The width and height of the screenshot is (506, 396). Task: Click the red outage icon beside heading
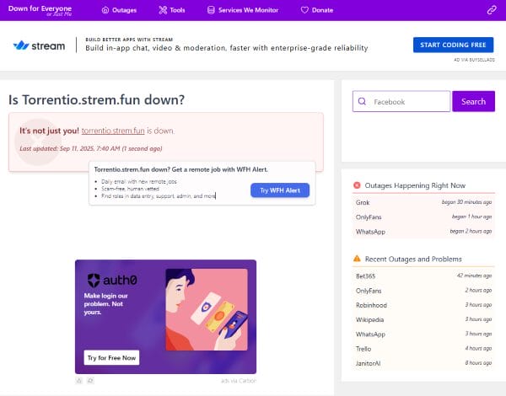coord(357,185)
